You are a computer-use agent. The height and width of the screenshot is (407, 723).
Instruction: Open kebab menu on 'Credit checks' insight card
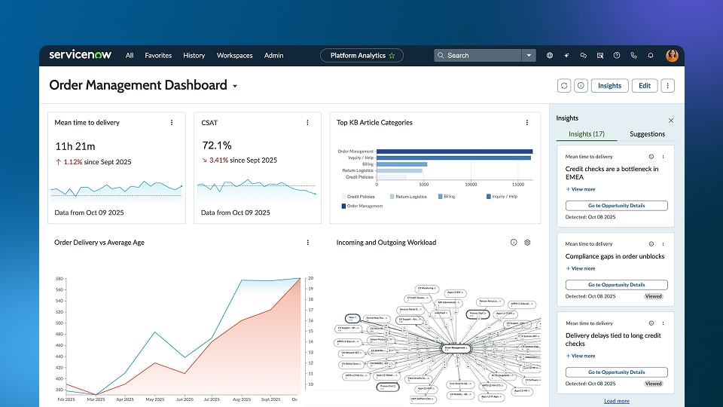663,157
